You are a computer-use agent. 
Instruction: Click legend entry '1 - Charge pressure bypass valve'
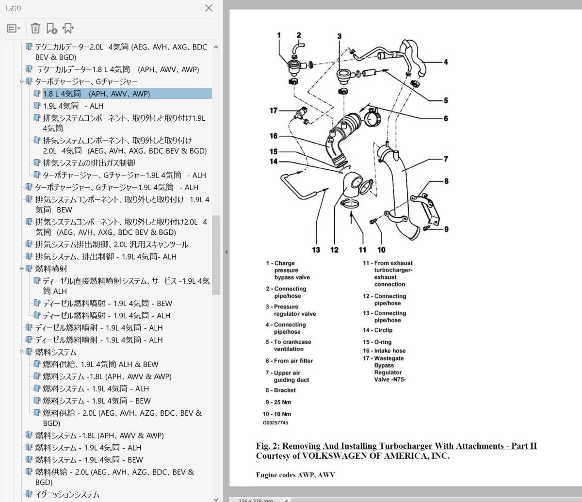tap(288, 270)
